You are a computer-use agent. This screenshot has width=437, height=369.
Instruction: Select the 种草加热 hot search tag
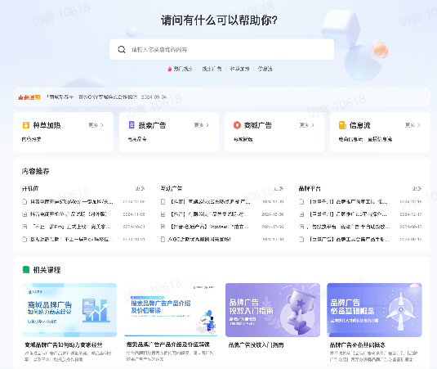click(x=239, y=69)
